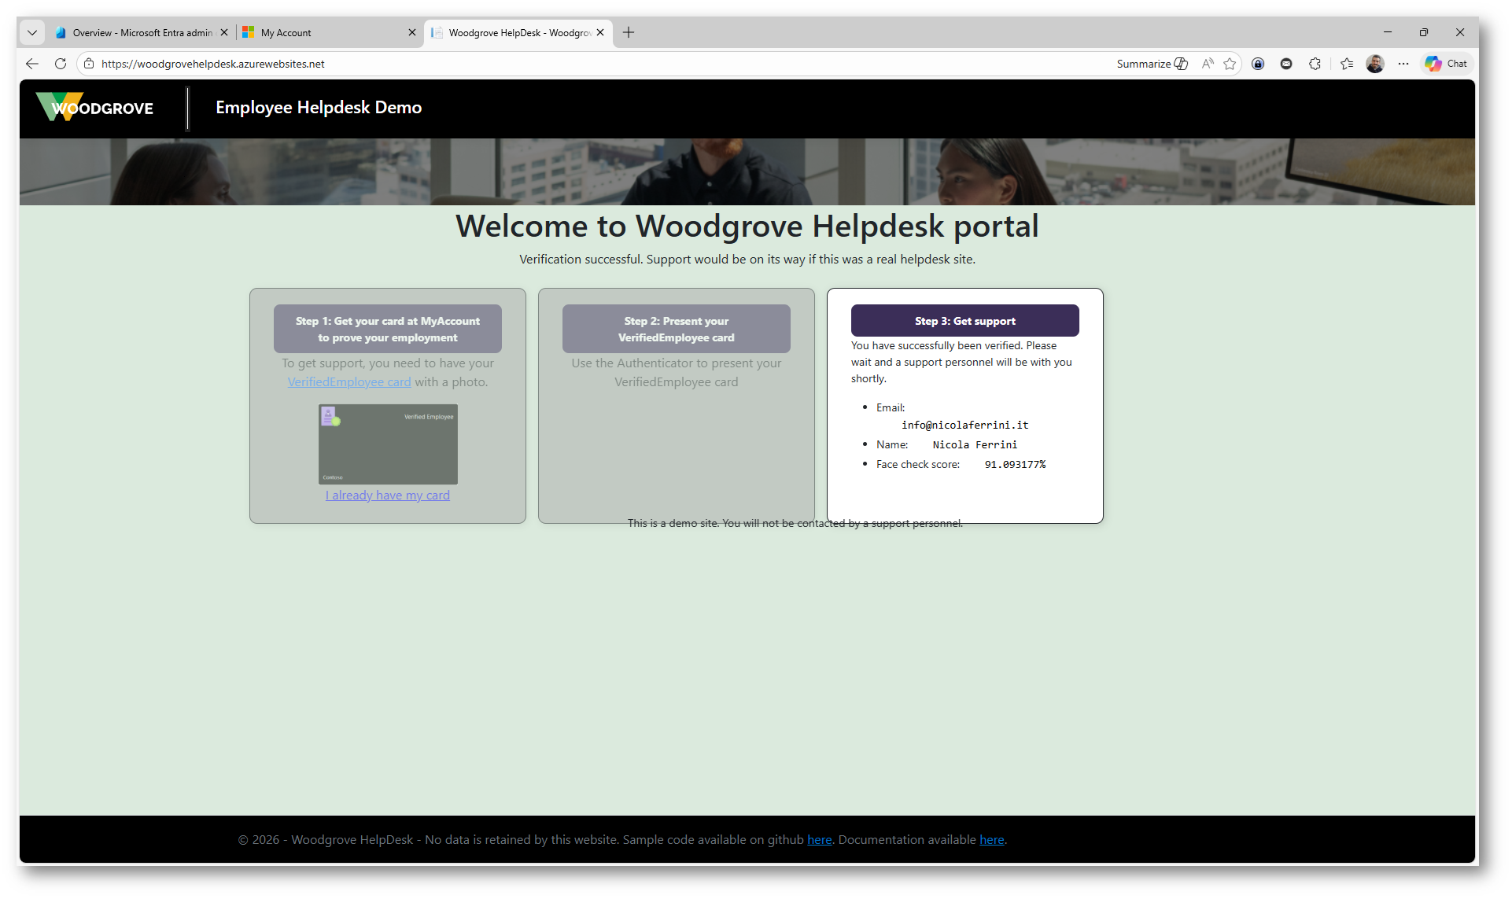This screenshot has height=899, width=1512.
Task: Open the browser profile avatar
Action: tap(1375, 64)
